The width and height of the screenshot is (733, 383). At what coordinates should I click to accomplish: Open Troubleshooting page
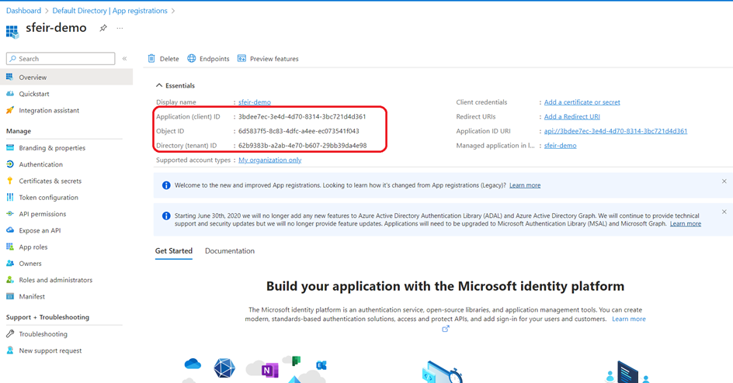(43, 334)
